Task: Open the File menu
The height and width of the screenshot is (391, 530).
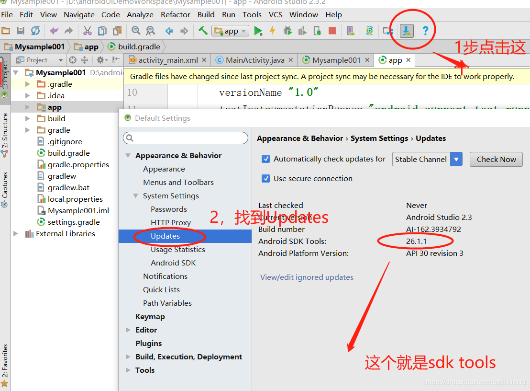Action: coord(7,14)
